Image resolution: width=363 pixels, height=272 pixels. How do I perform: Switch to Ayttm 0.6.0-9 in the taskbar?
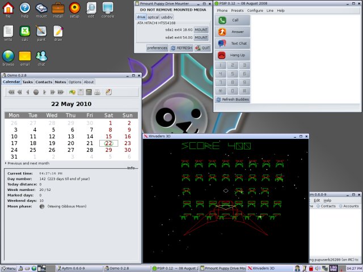tap(79, 269)
